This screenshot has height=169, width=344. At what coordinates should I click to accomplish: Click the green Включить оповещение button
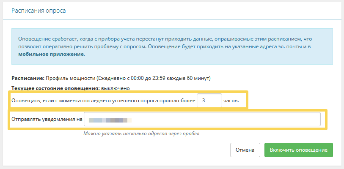pos(299,150)
